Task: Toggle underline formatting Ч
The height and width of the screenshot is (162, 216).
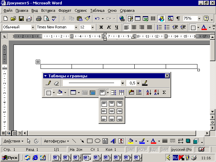Action: pos(116,27)
